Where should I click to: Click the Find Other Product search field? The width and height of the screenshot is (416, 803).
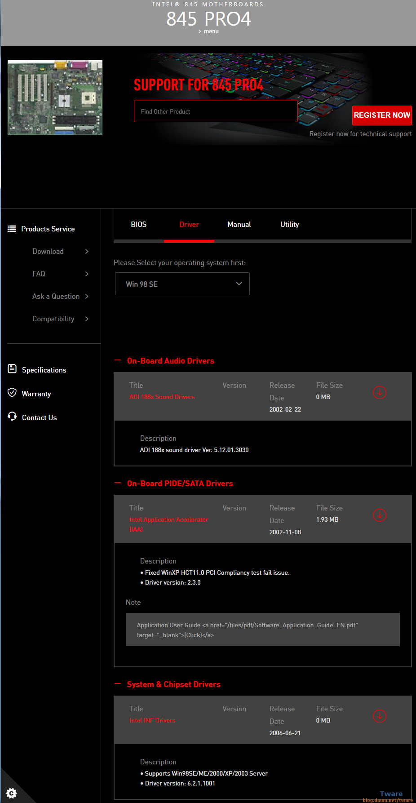(x=216, y=111)
